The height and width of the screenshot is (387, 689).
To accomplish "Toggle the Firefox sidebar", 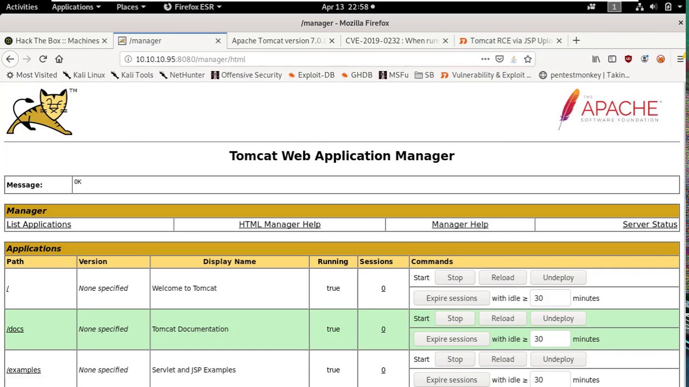I will [612, 59].
